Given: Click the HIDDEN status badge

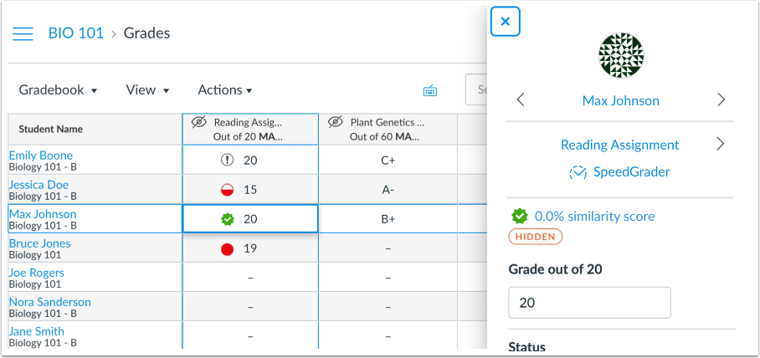Looking at the screenshot, I should click(536, 237).
